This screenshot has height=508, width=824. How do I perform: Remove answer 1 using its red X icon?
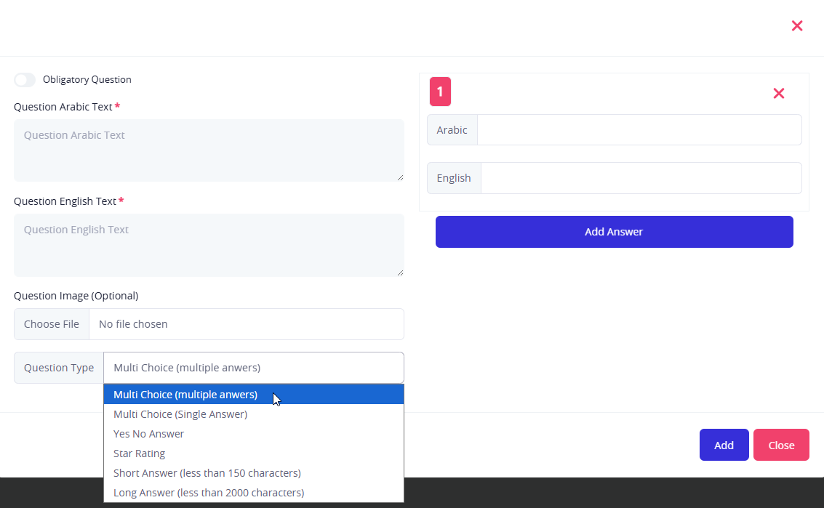tap(778, 93)
